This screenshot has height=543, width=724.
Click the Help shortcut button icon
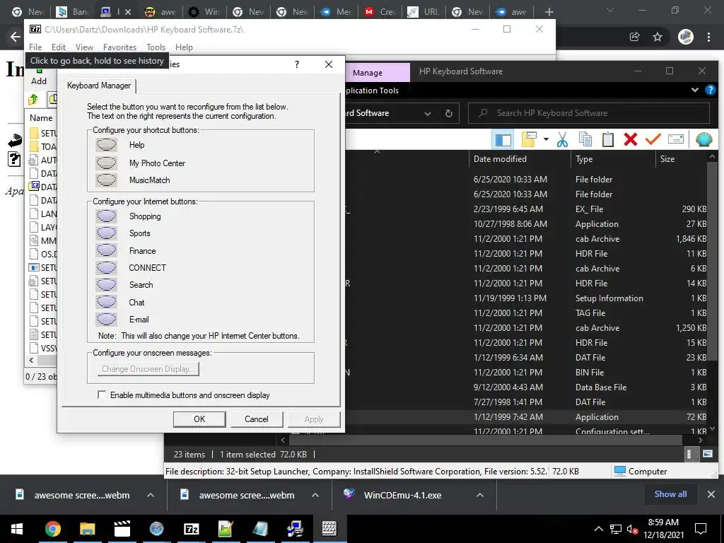(x=106, y=145)
